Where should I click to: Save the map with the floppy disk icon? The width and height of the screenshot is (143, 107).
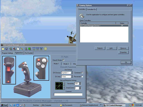[x=6, y=49]
